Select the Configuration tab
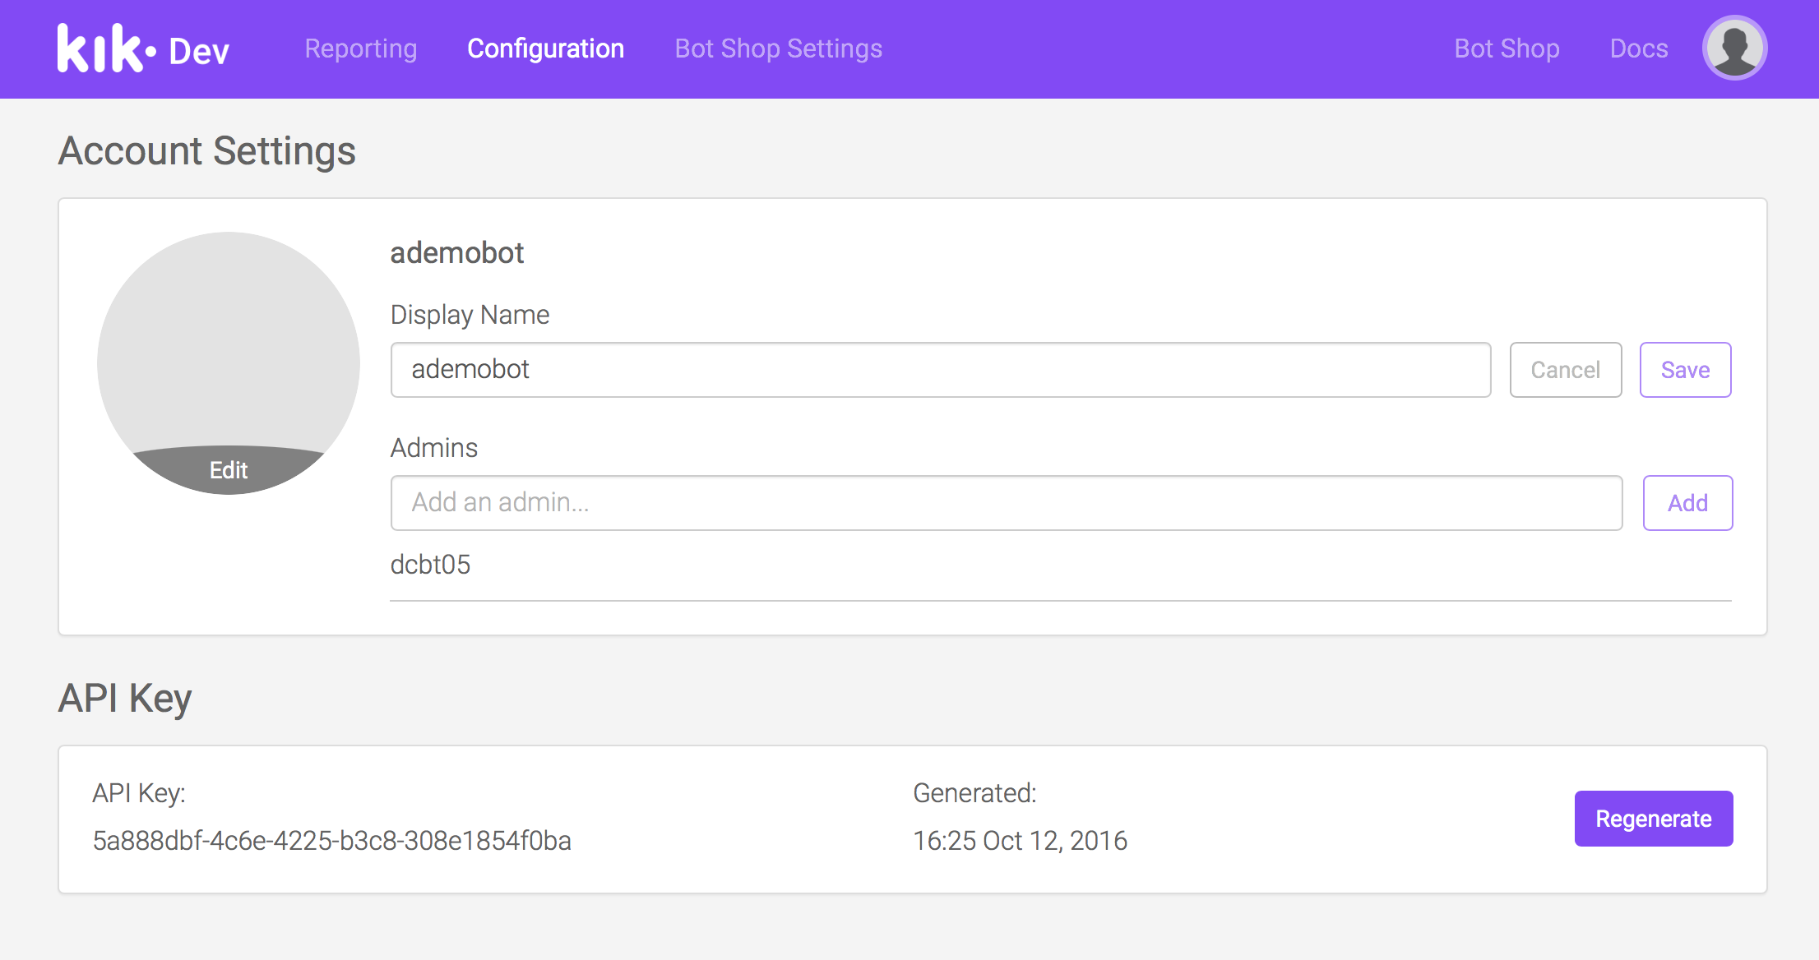Image resolution: width=1819 pixels, height=960 pixels. point(545,48)
